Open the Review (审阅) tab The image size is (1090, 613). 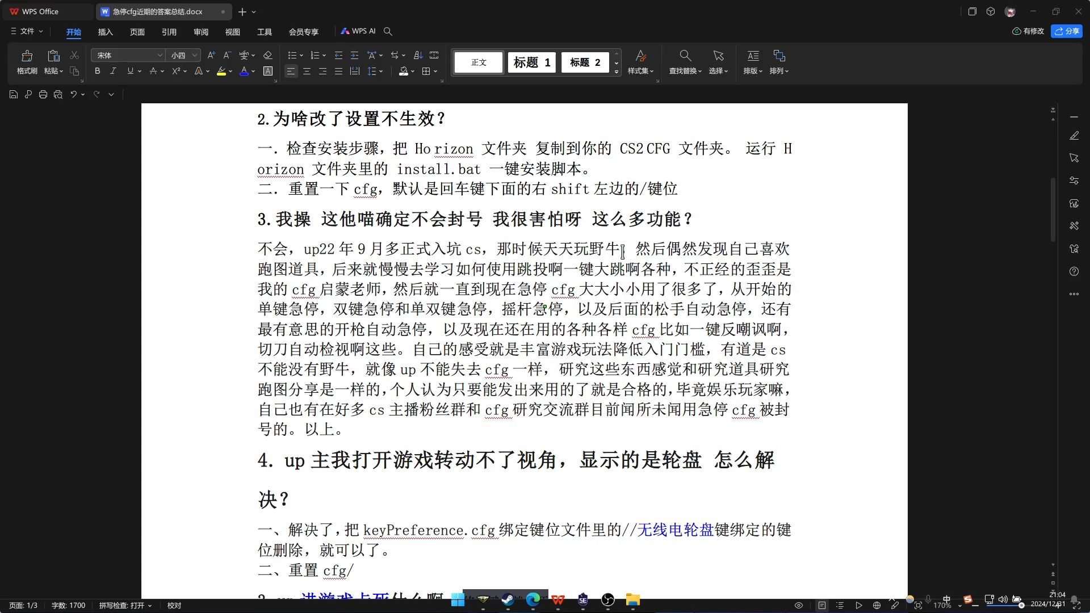pos(201,32)
